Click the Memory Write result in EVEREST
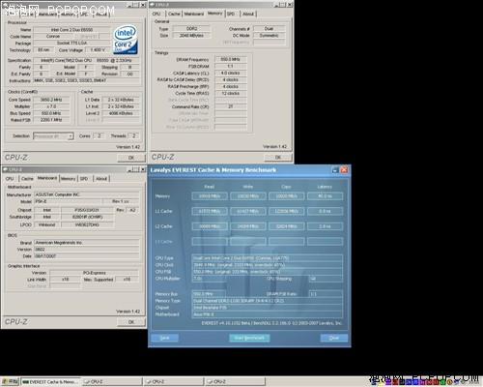Image resolution: width=483 pixels, height=387 pixels. coord(248,196)
